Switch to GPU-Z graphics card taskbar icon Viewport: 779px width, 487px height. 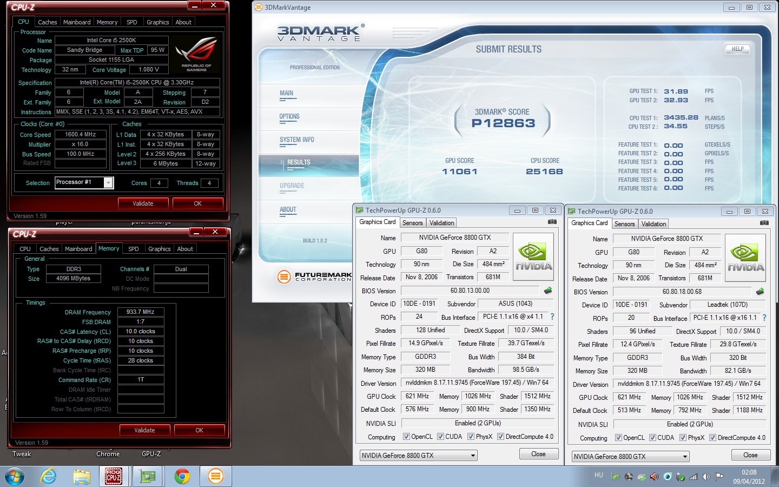[148, 476]
